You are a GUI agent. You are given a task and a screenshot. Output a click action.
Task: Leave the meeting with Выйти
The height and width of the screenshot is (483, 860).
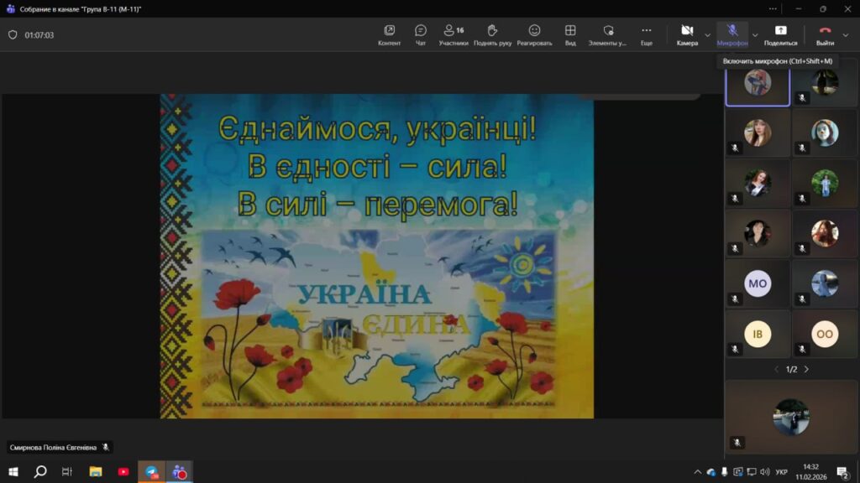point(825,34)
